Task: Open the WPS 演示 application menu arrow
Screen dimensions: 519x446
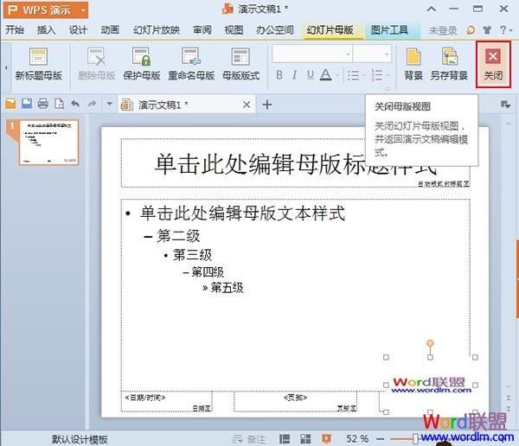Action: (83, 10)
